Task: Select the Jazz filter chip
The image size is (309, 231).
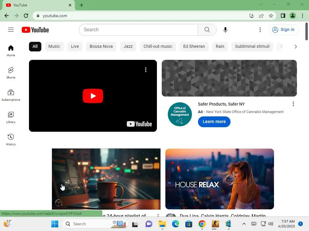Action: pos(128,47)
